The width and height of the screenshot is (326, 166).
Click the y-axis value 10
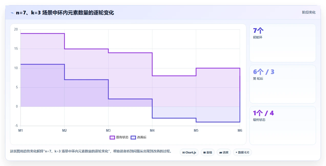[x=16, y=68]
